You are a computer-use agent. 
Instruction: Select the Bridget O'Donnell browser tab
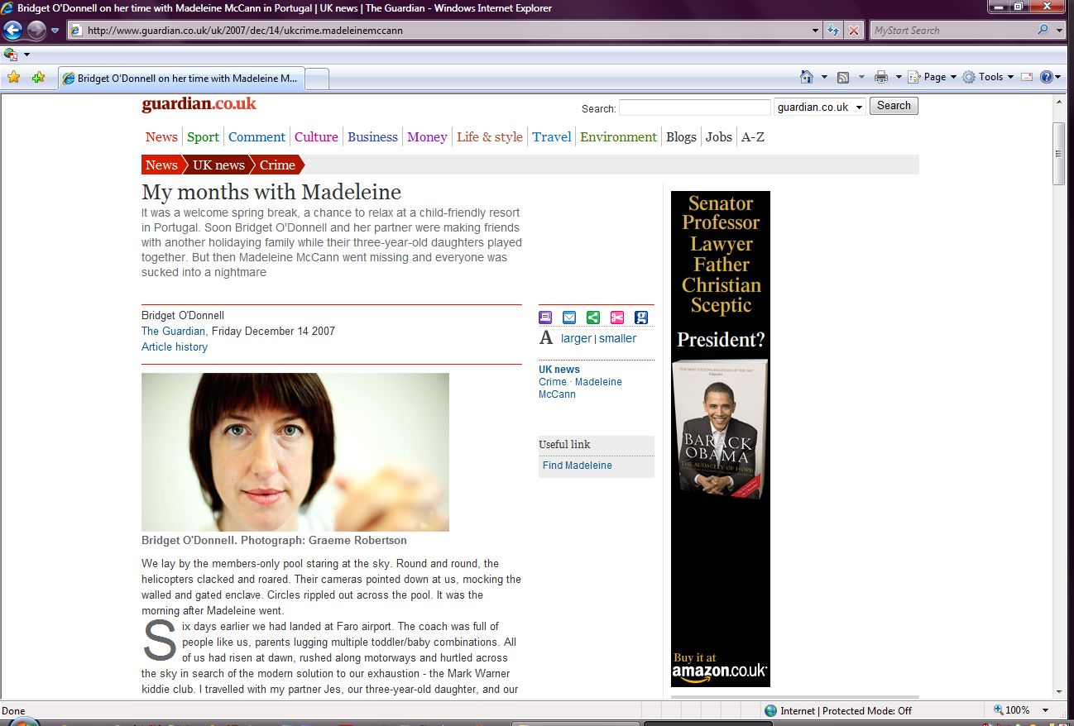point(182,79)
